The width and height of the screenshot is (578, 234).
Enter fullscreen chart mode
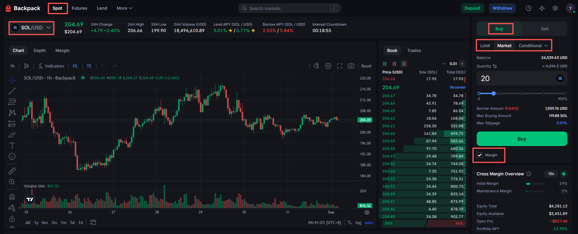tap(340, 66)
